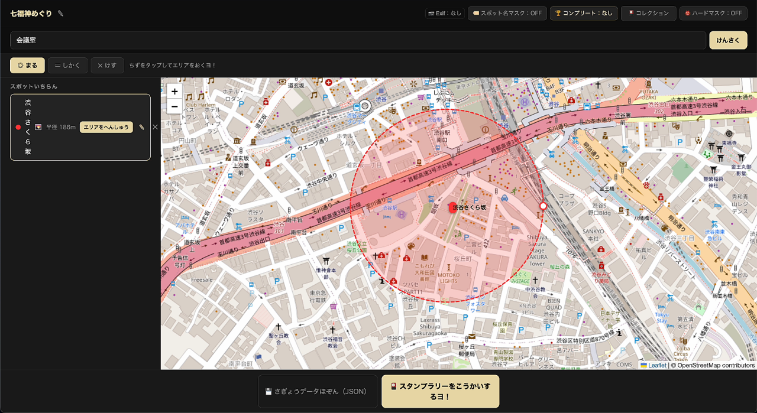
Task: Select the しかく rectangle area tool
Action: 67,65
